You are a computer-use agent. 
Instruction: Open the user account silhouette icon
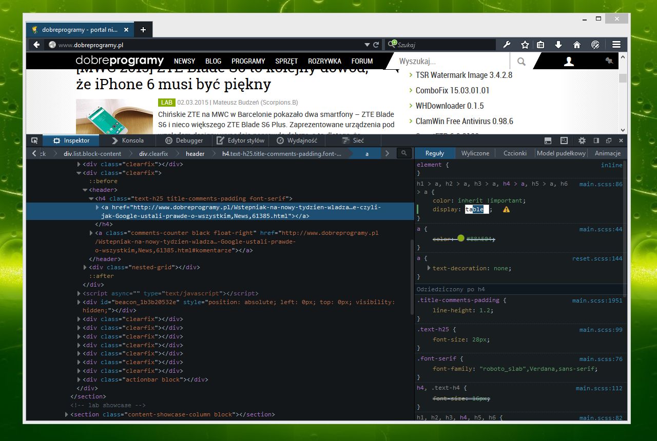coord(569,62)
